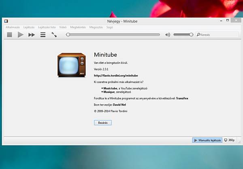Viewport: 243px width, 169px height.
Task: Toggle fullscreen with the arrows icon
Action: (x=54, y=35)
